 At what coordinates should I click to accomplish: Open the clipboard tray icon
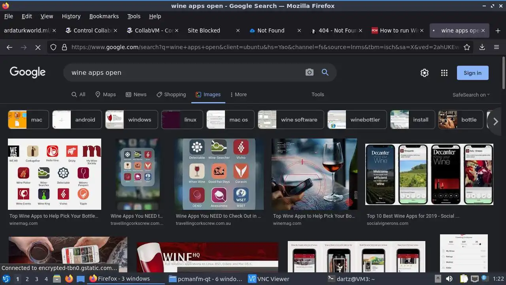click(x=464, y=279)
